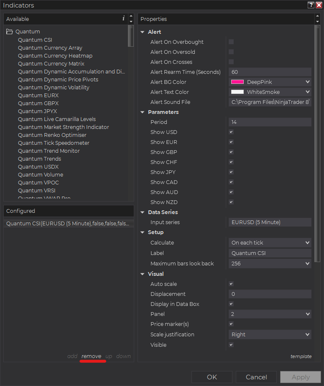Collapse the Parameters section

[x=142, y=112]
